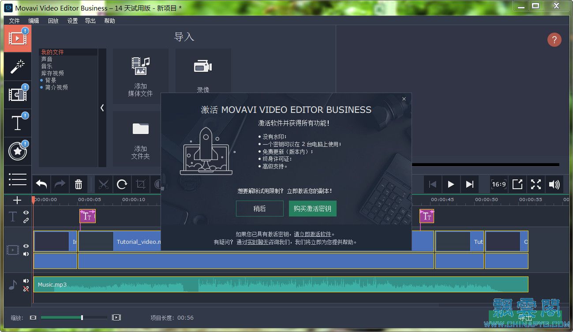The width and height of the screenshot is (573, 332).
Task: Detach preview to separate window
Action: (517, 184)
